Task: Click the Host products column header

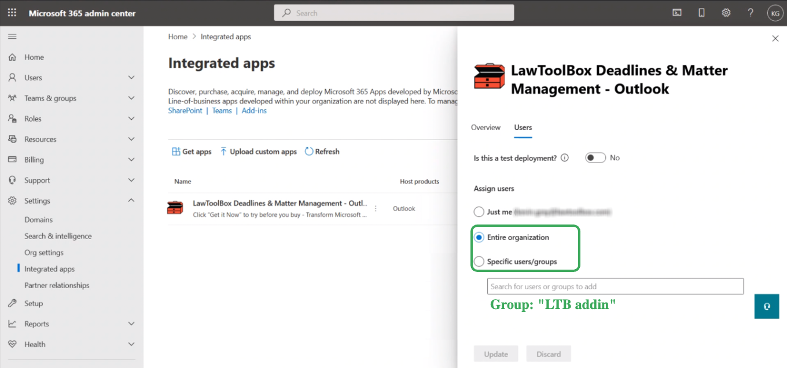Action: pos(420,182)
